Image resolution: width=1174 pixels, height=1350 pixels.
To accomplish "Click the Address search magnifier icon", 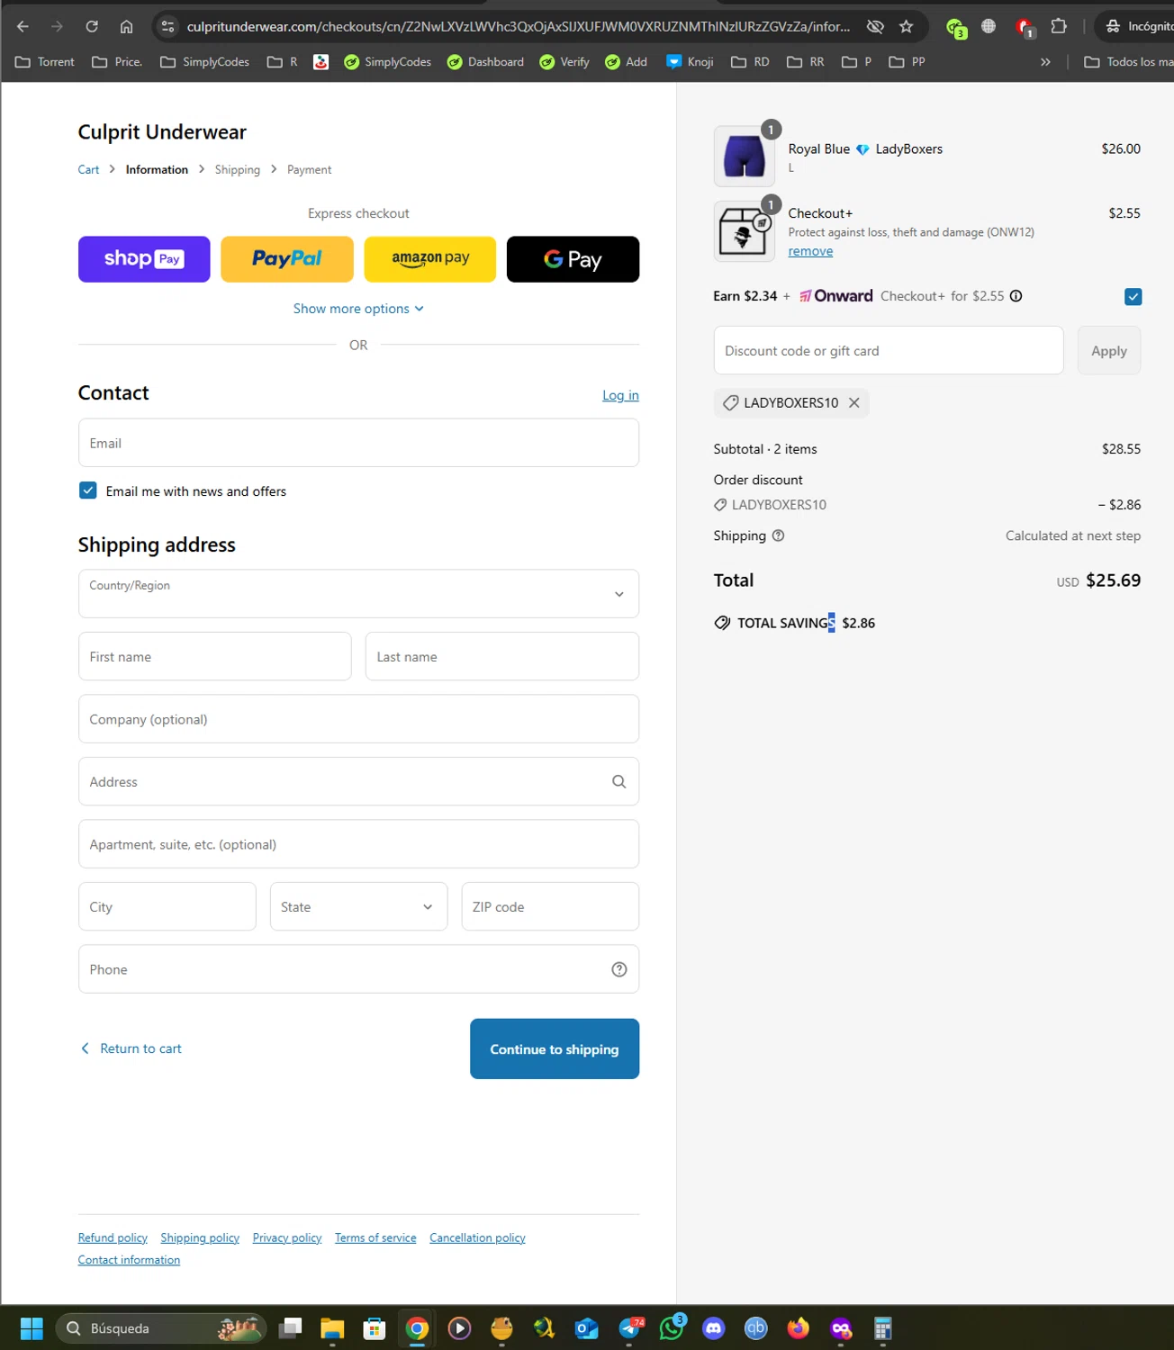I will click(x=619, y=781).
